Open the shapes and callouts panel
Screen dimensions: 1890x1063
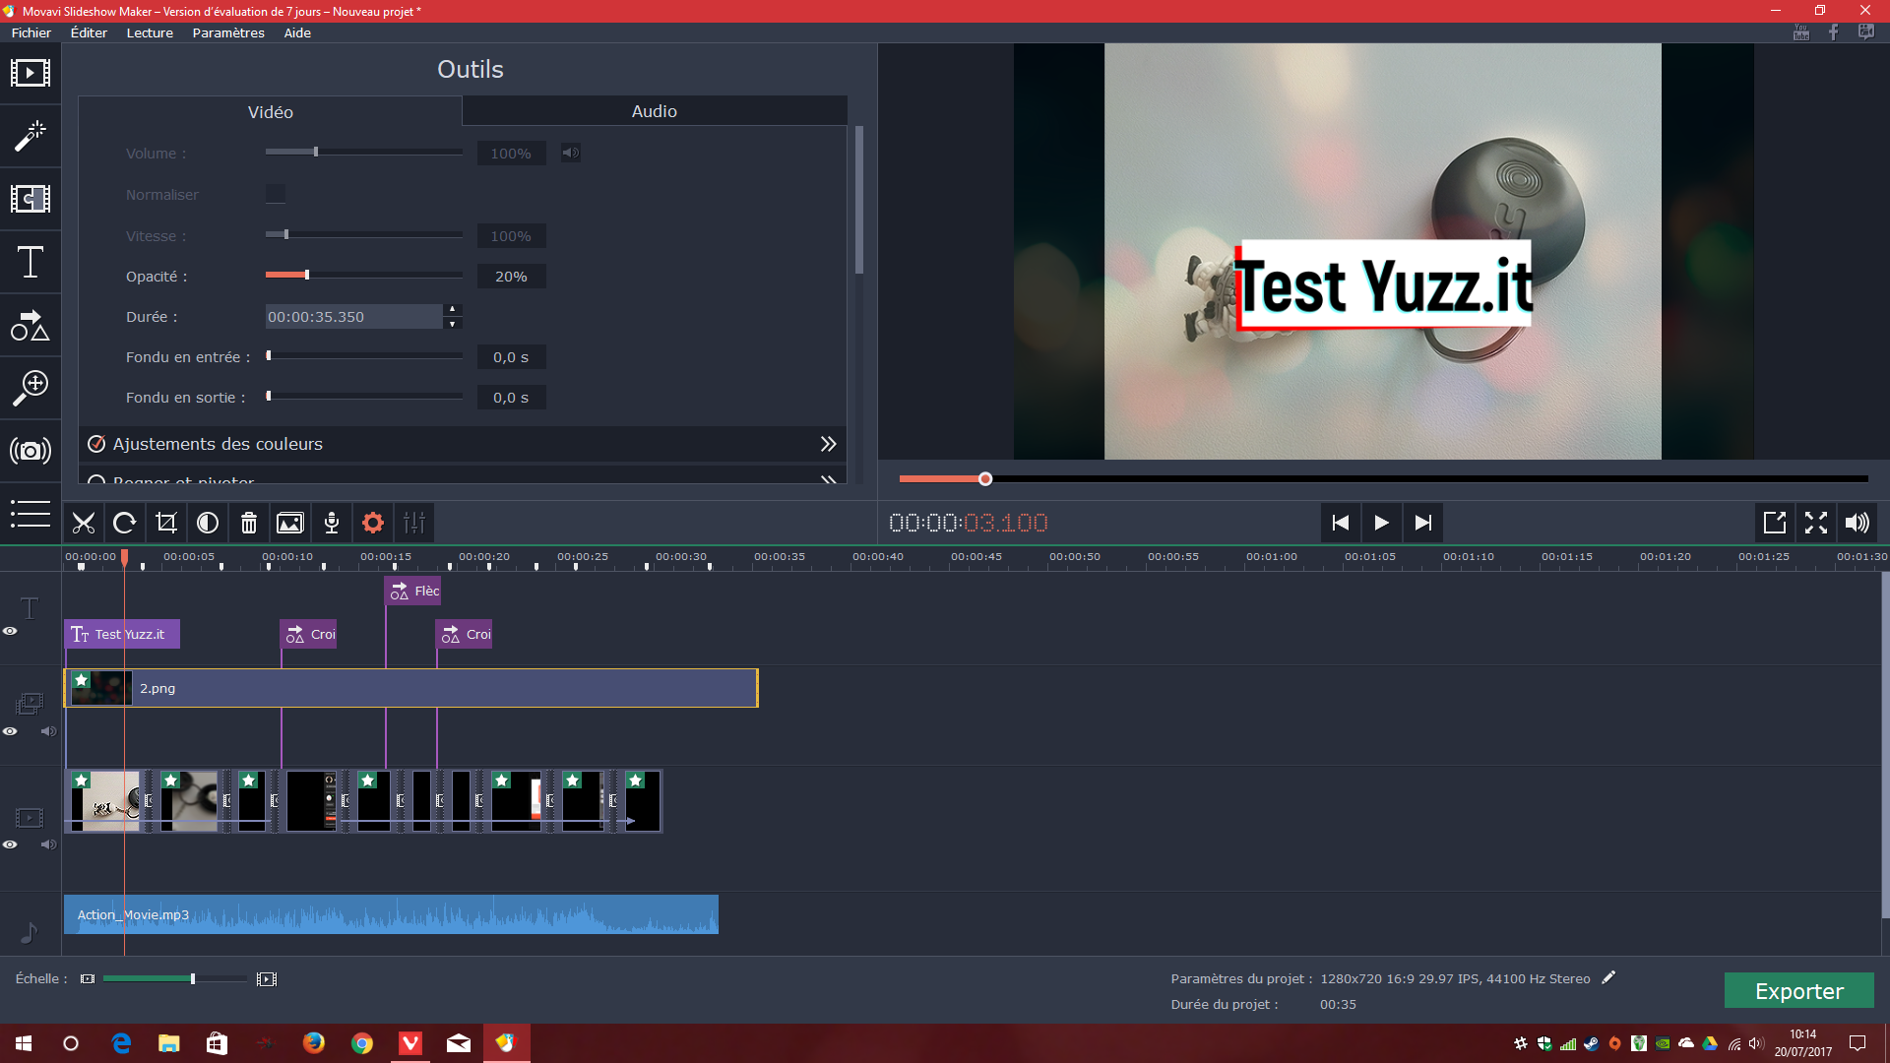point(31,325)
